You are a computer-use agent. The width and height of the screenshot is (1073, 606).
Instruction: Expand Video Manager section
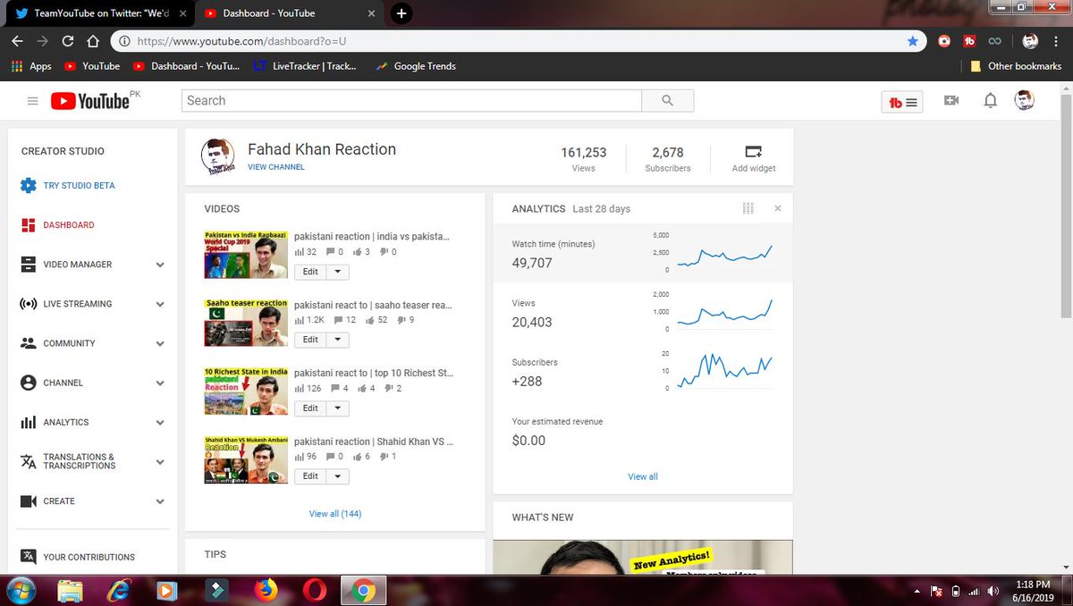click(x=160, y=265)
